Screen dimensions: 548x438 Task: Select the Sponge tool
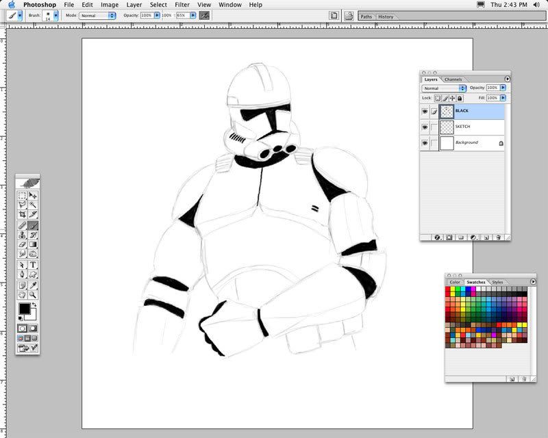[33, 254]
